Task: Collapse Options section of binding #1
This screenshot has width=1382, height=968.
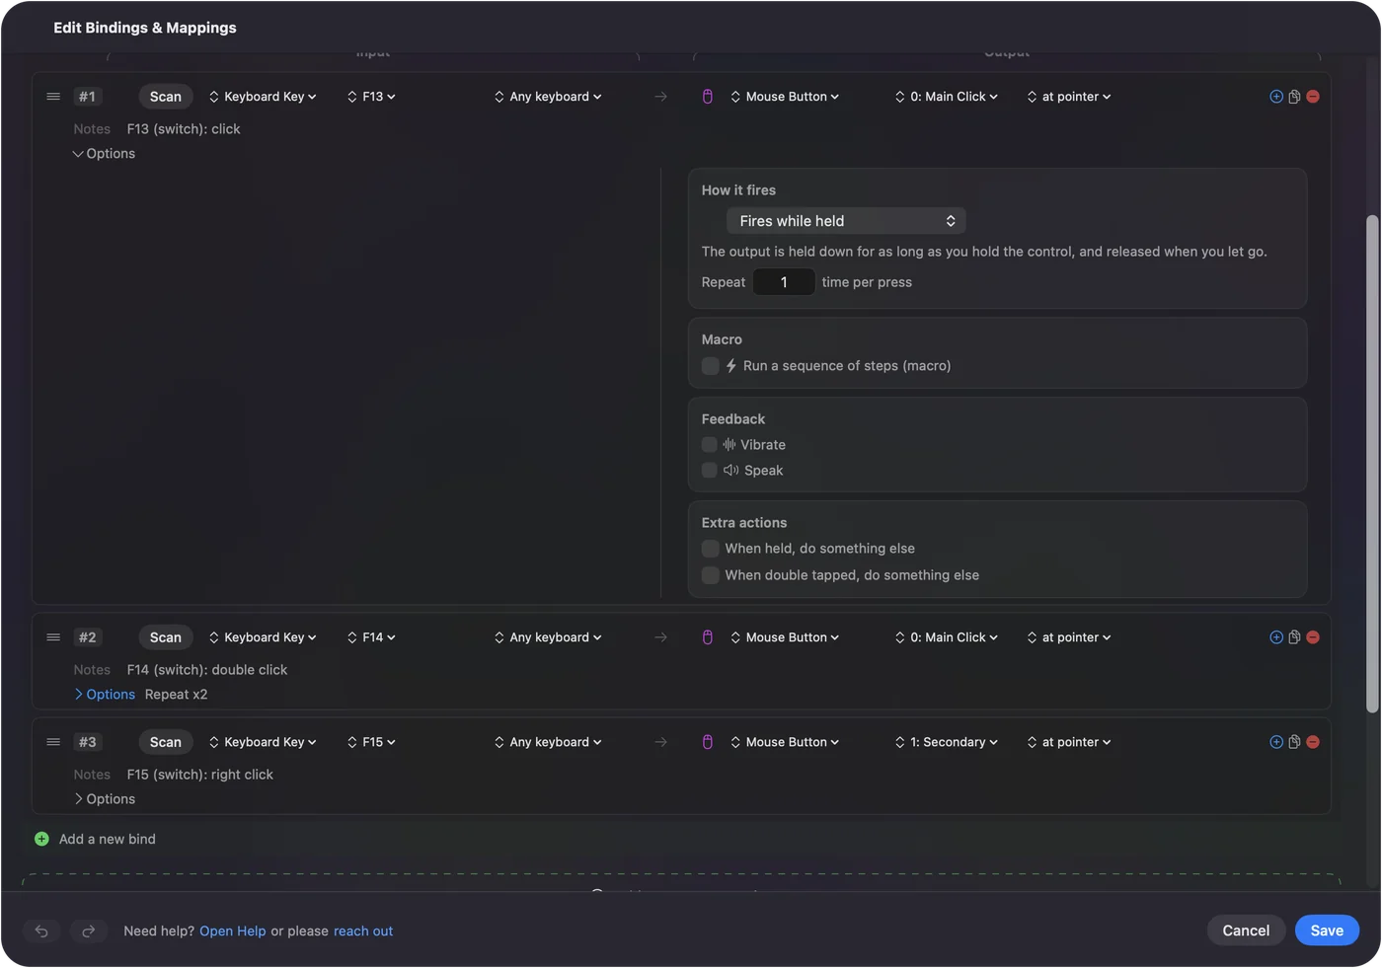Action: coord(104,154)
